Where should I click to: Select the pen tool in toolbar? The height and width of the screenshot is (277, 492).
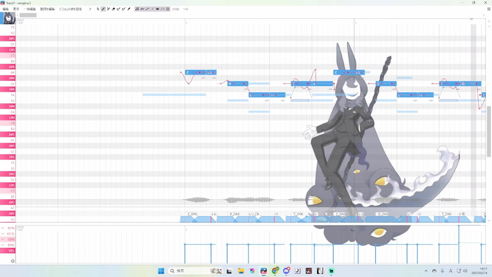point(103,9)
